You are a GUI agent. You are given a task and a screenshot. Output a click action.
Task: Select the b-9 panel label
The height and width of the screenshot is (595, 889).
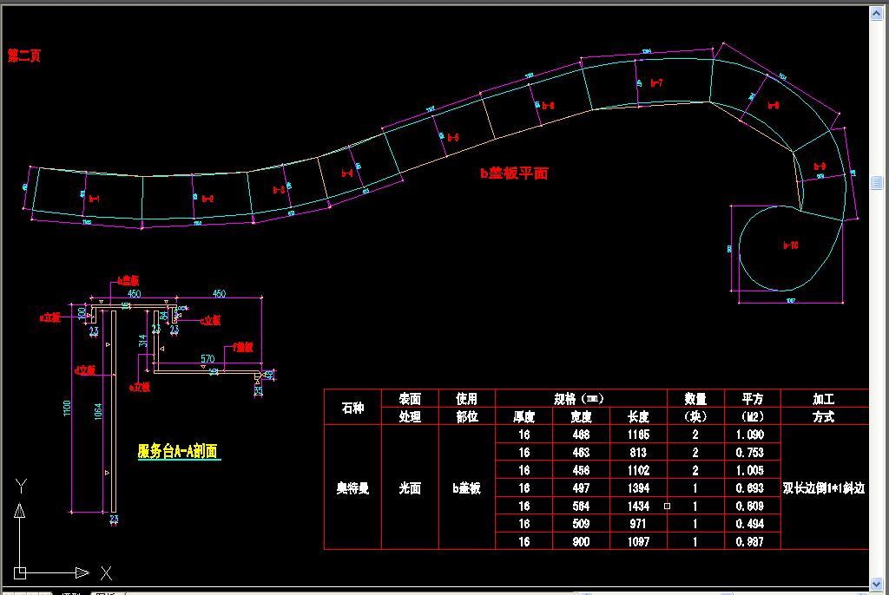(x=820, y=167)
